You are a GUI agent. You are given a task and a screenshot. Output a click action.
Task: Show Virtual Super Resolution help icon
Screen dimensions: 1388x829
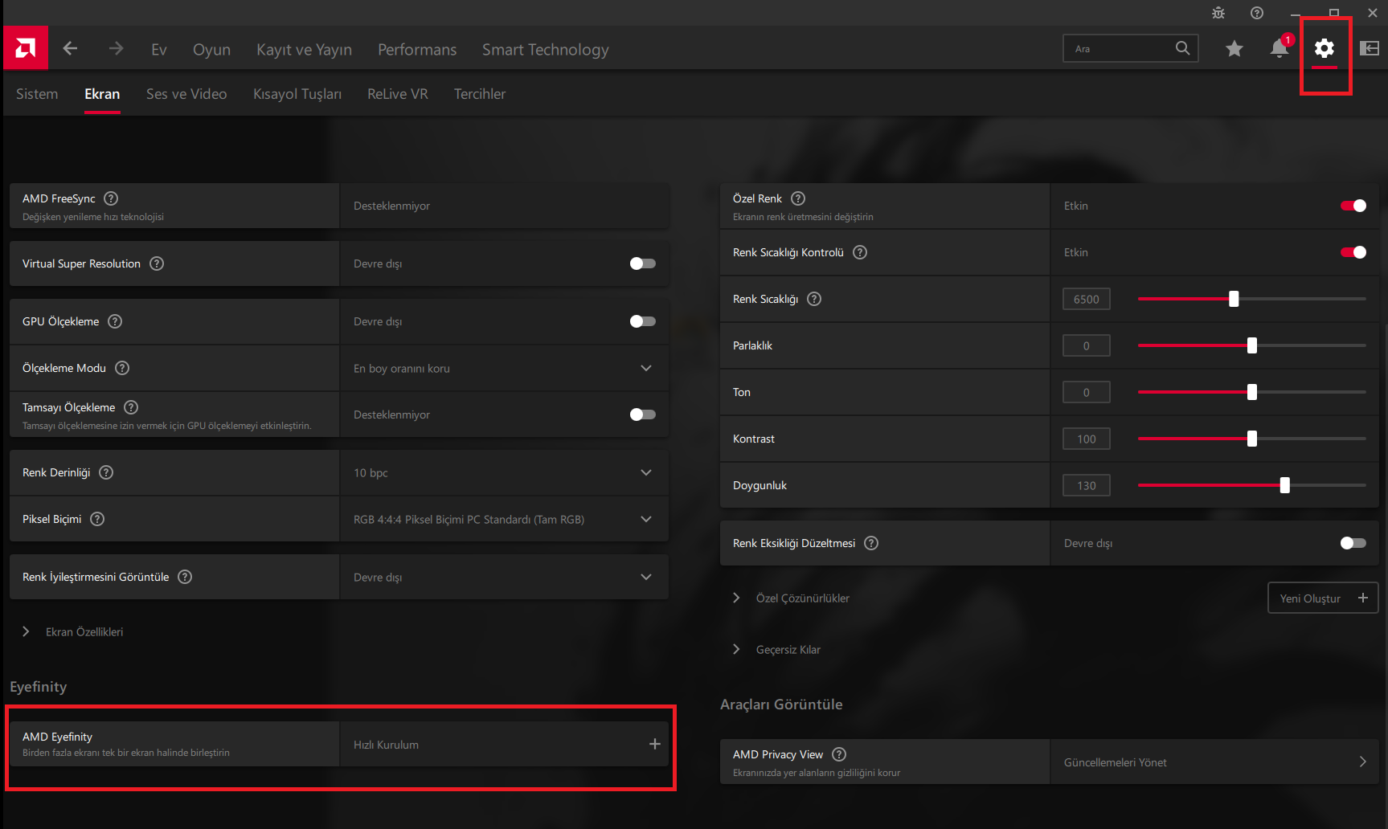point(157,263)
